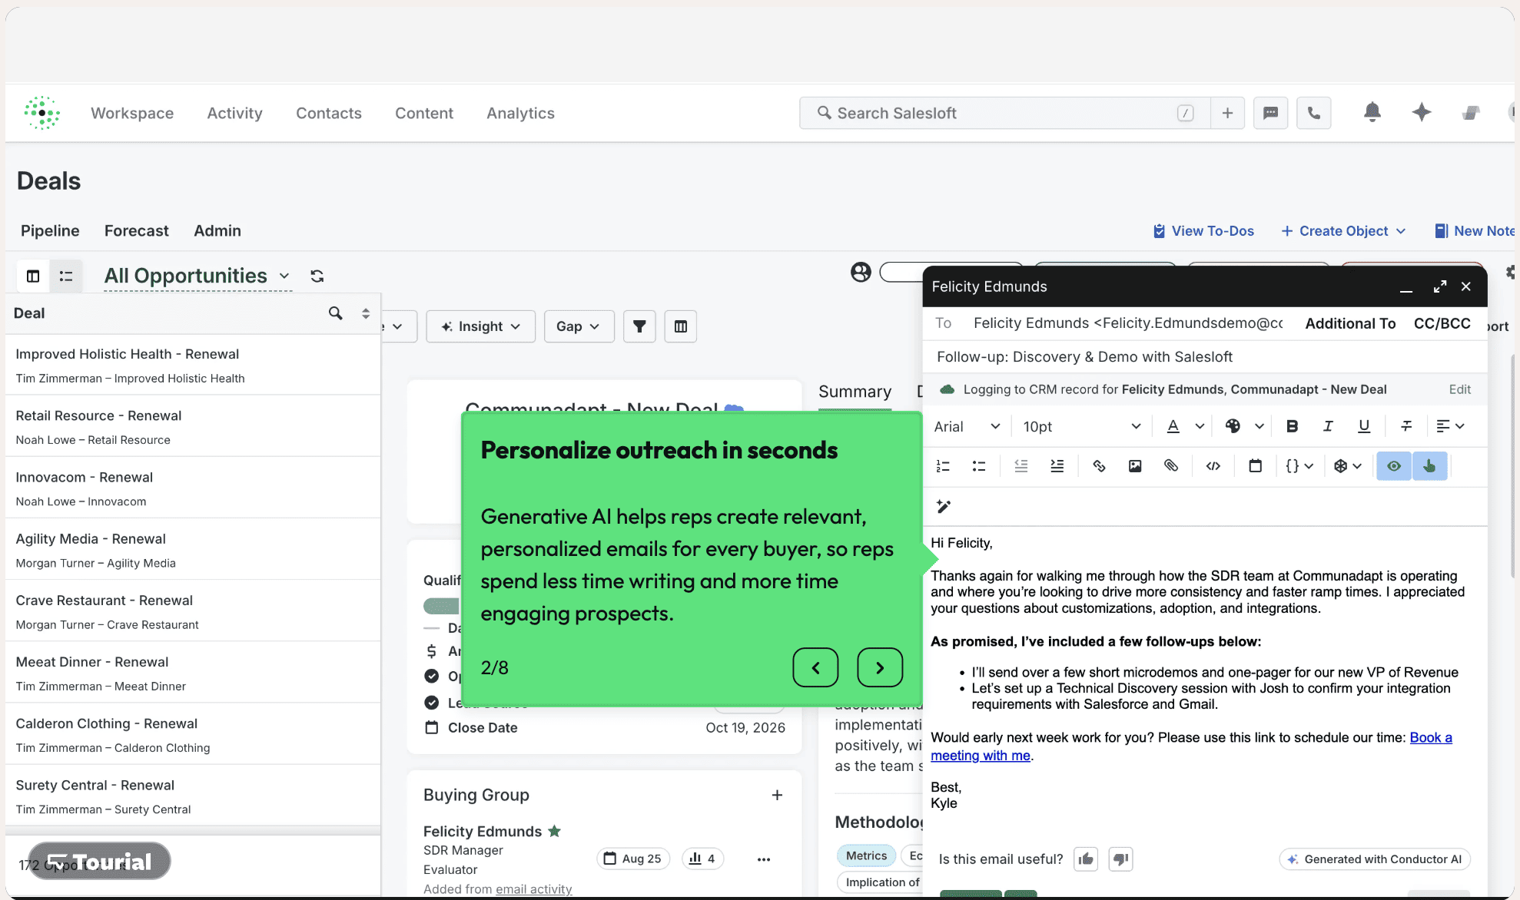The width and height of the screenshot is (1520, 900).
Task: Click Additional To in the email header
Action: pos(1350,323)
